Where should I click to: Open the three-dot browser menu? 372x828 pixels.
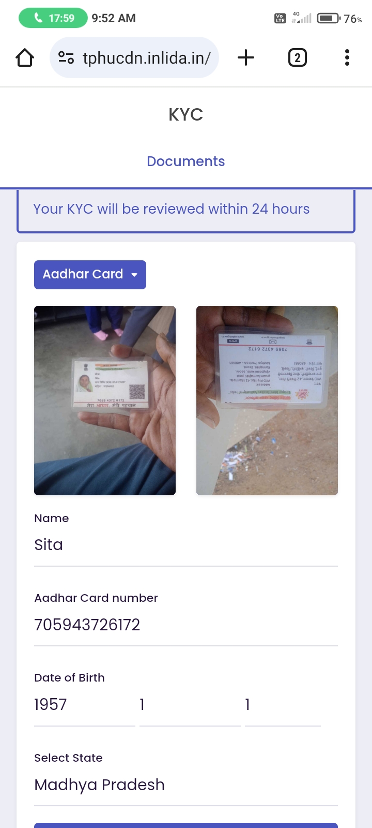pyautogui.click(x=347, y=57)
